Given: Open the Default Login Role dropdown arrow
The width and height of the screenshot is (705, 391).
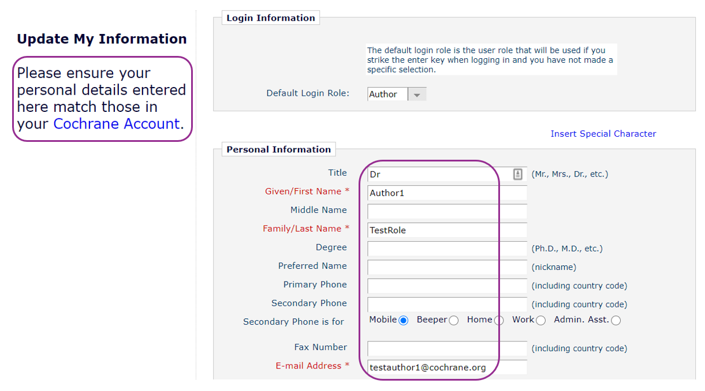Looking at the screenshot, I should tap(417, 95).
